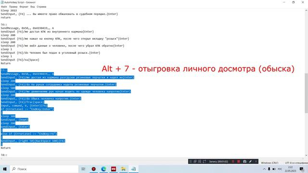
Task: Click the scrollbar down arrow
Action: pos(306,155)
